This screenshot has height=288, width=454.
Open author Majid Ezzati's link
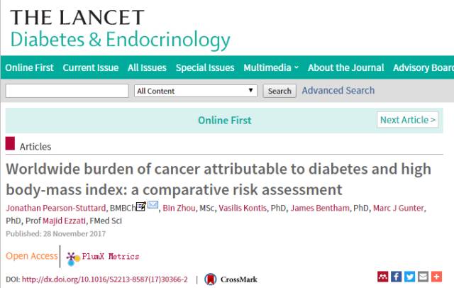coord(64,221)
